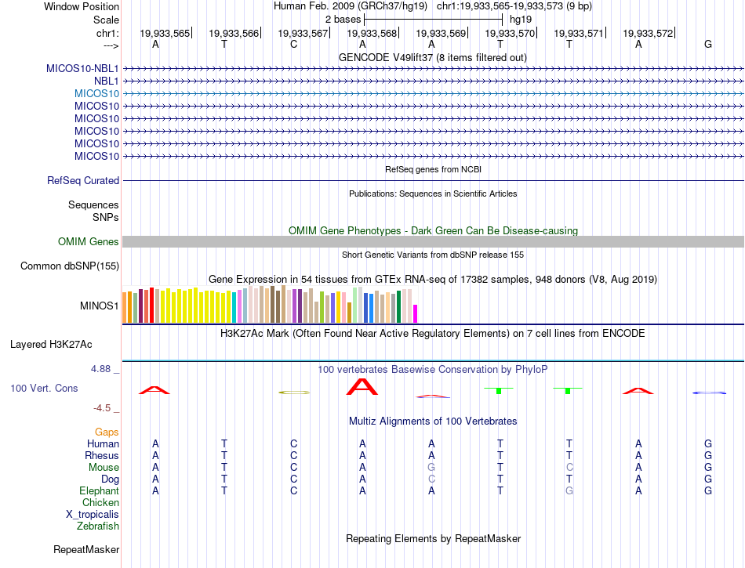Click the MINOS1 GTEx expression label

click(x=100, y=306)
